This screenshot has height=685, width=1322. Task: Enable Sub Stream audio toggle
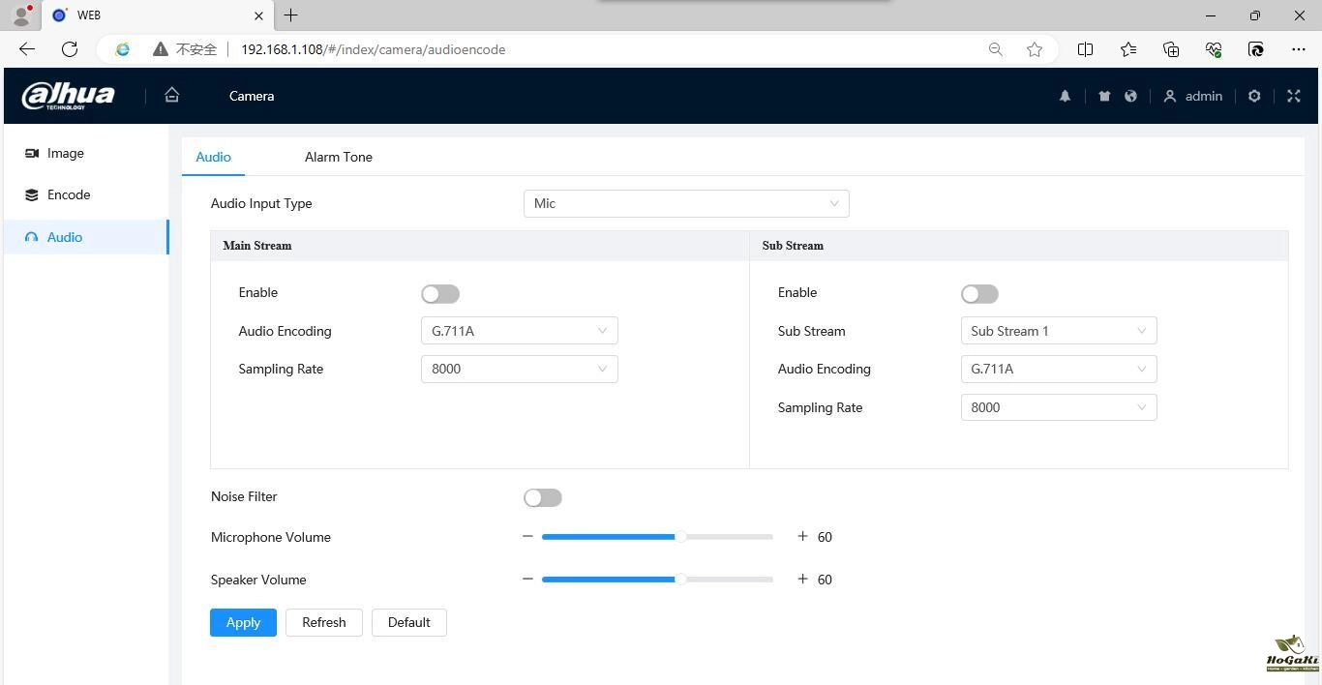(979, 294)
